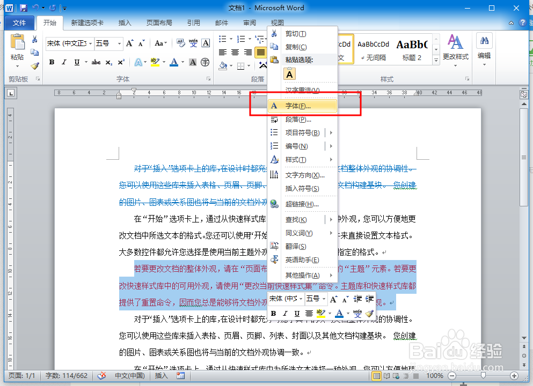533x386 pixels.
Task: Switch to the 插入 ribbon tab
Action: (x=125, y=23)
